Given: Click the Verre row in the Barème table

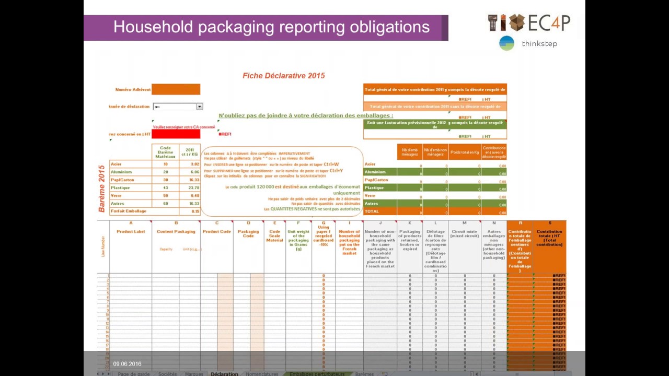Looking at the screenshot, I should [x=155, y=195].
